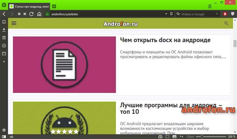Open the search engine selector magnifier
This screenshot has height=139, width=237.
tap(178, 14)
